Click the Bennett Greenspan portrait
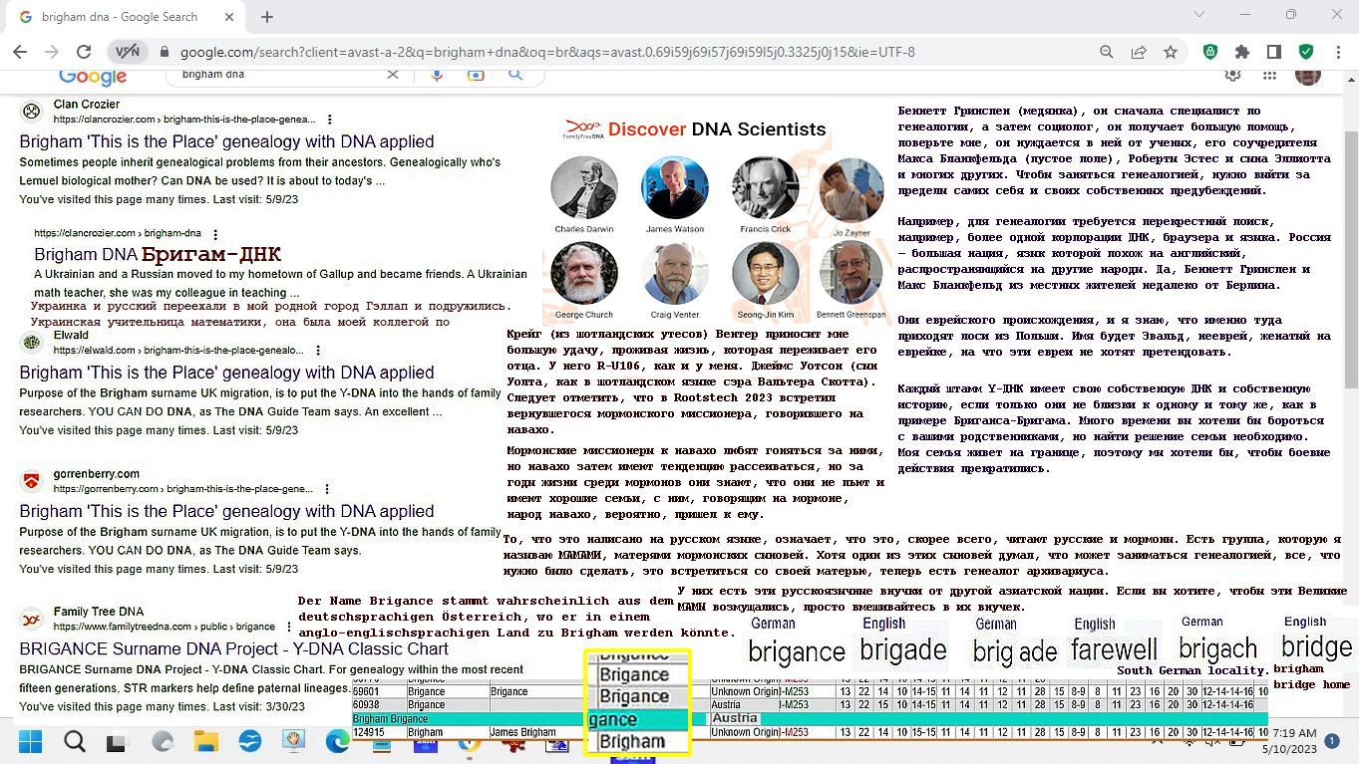1359x764 pixels. click(x=851, y=272)
